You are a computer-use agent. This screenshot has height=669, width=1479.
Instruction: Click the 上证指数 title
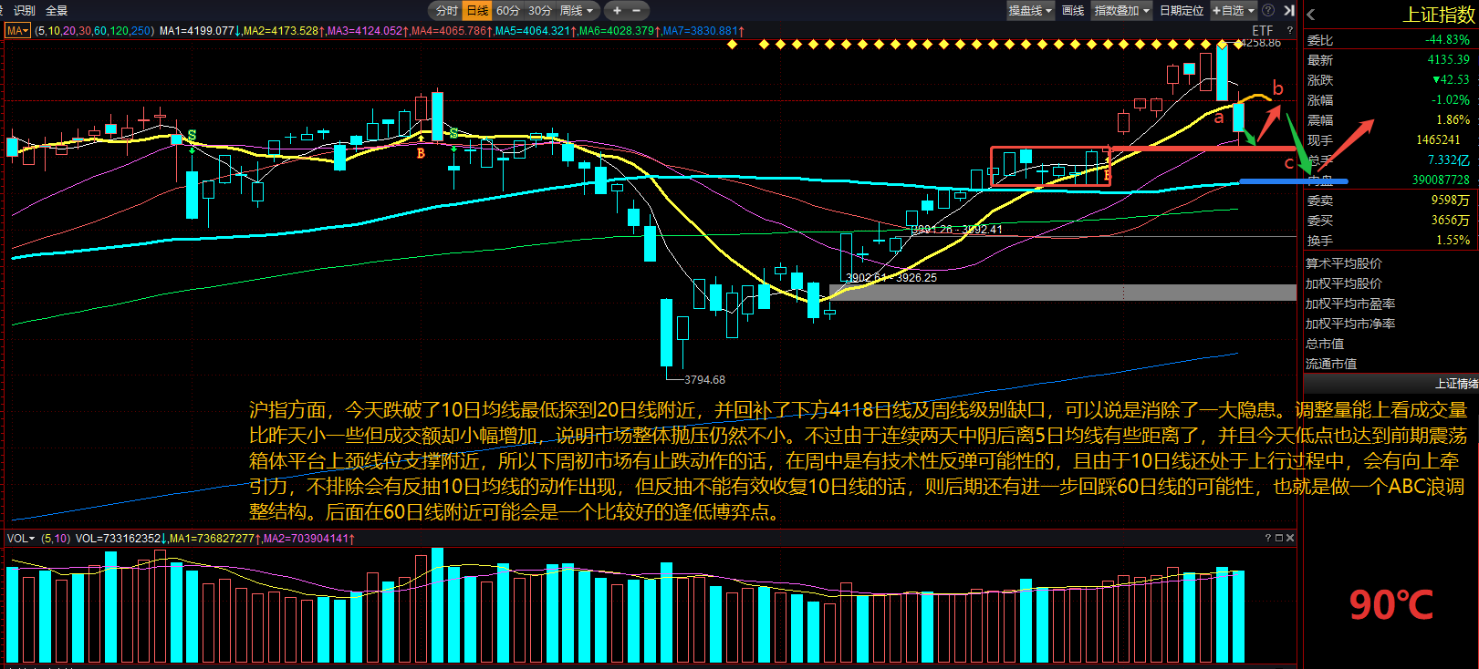(1438, 15)
